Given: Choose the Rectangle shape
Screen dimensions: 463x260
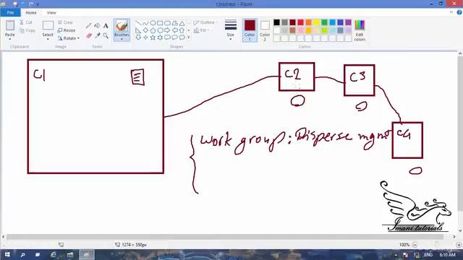Looking at the screenshot, I should click(x=160, y=23).
